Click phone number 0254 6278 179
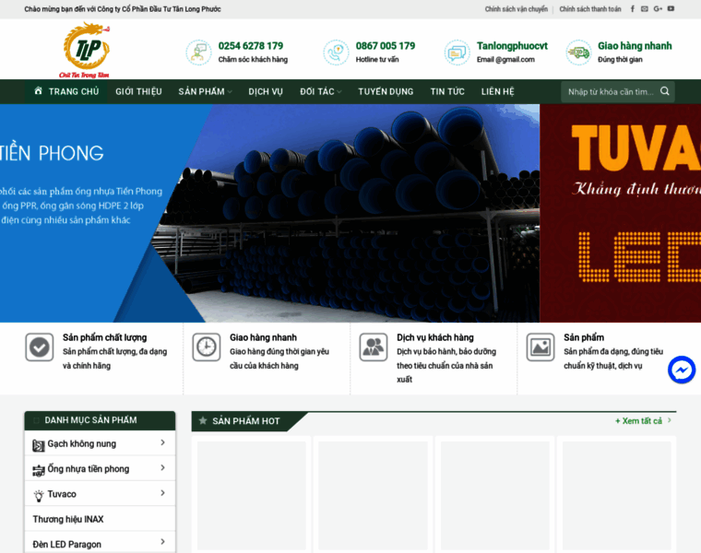Image resolution: width=701 pixels, height=553 pixels. 250,45
